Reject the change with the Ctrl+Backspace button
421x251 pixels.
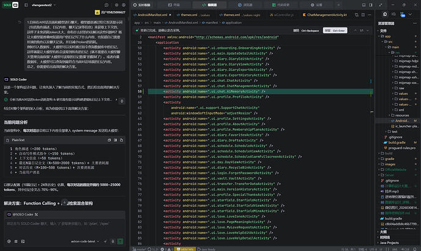[x=306, y=31]
